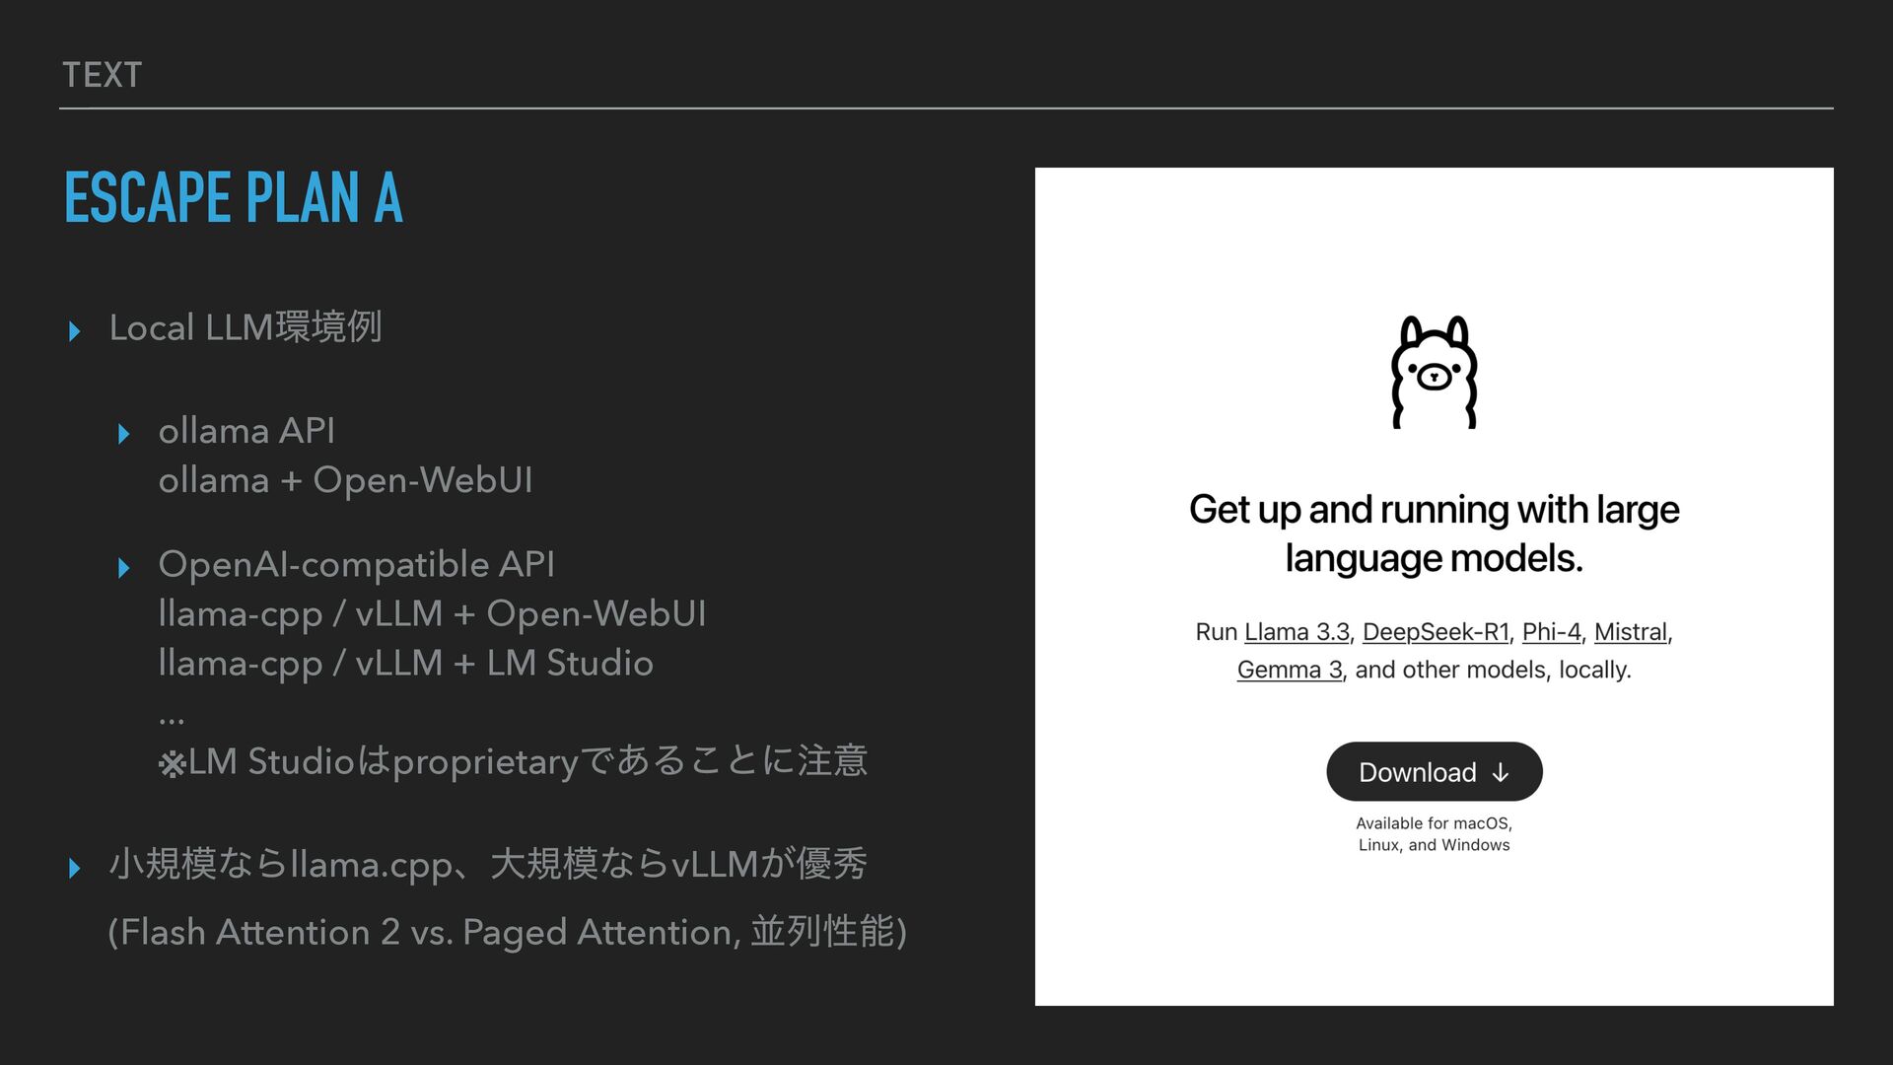Open the Gemma 3 link
The image size is (1893, 1065).
click(1290, 670)
